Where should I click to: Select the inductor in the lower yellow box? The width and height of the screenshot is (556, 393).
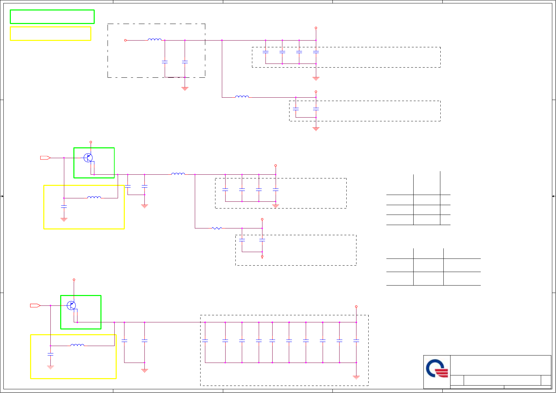click(x=77, y=345)
